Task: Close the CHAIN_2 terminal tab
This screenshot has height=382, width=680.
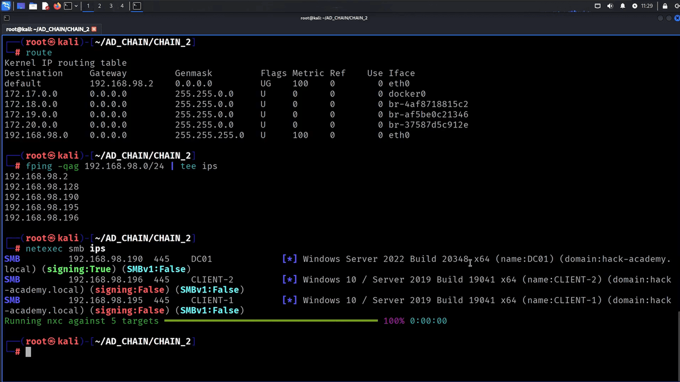Action: [x=94, y=29]
